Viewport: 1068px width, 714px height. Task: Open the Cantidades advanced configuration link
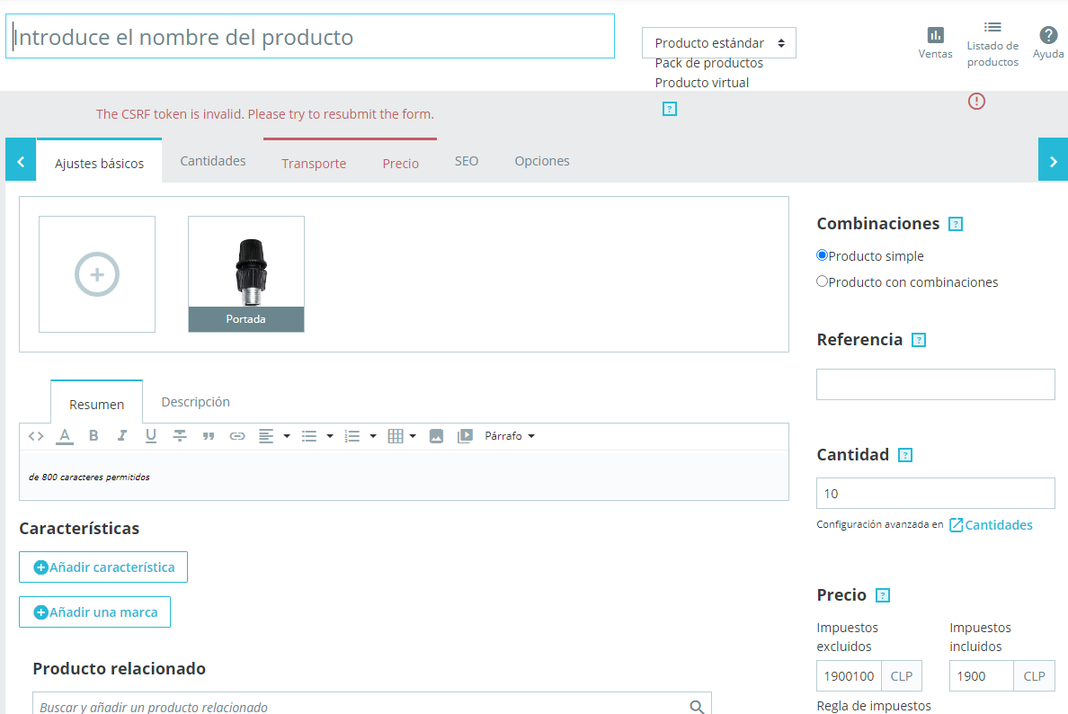pyautogui.click(x=991, y=524)
